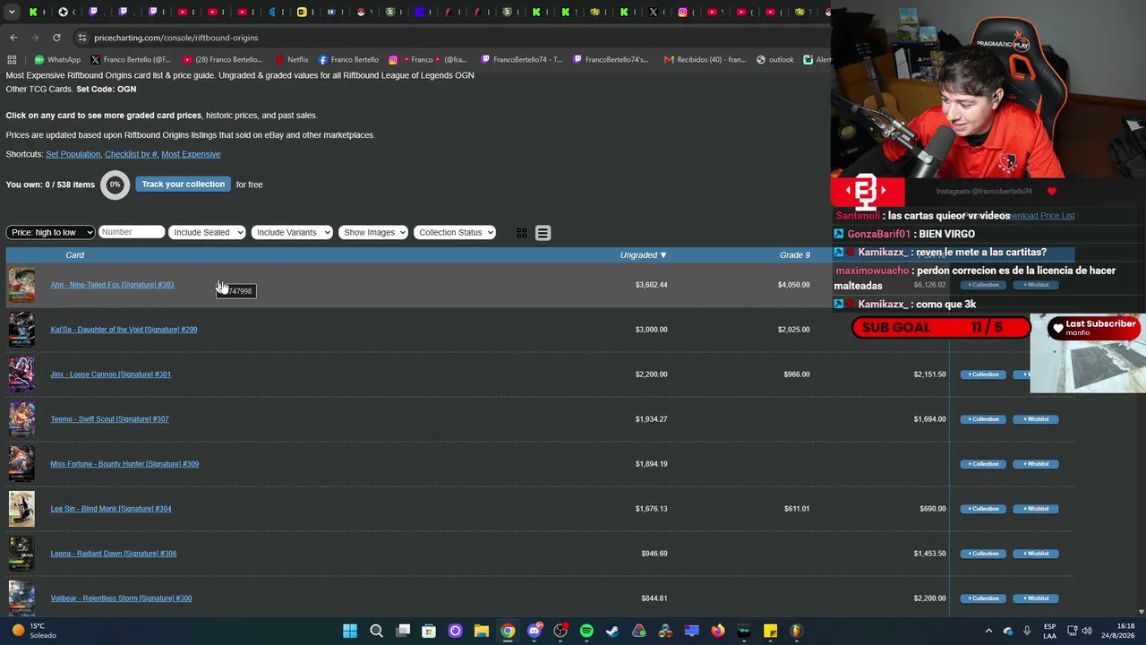
Task: Open Firefox from the taskbar
Action: 717,631
